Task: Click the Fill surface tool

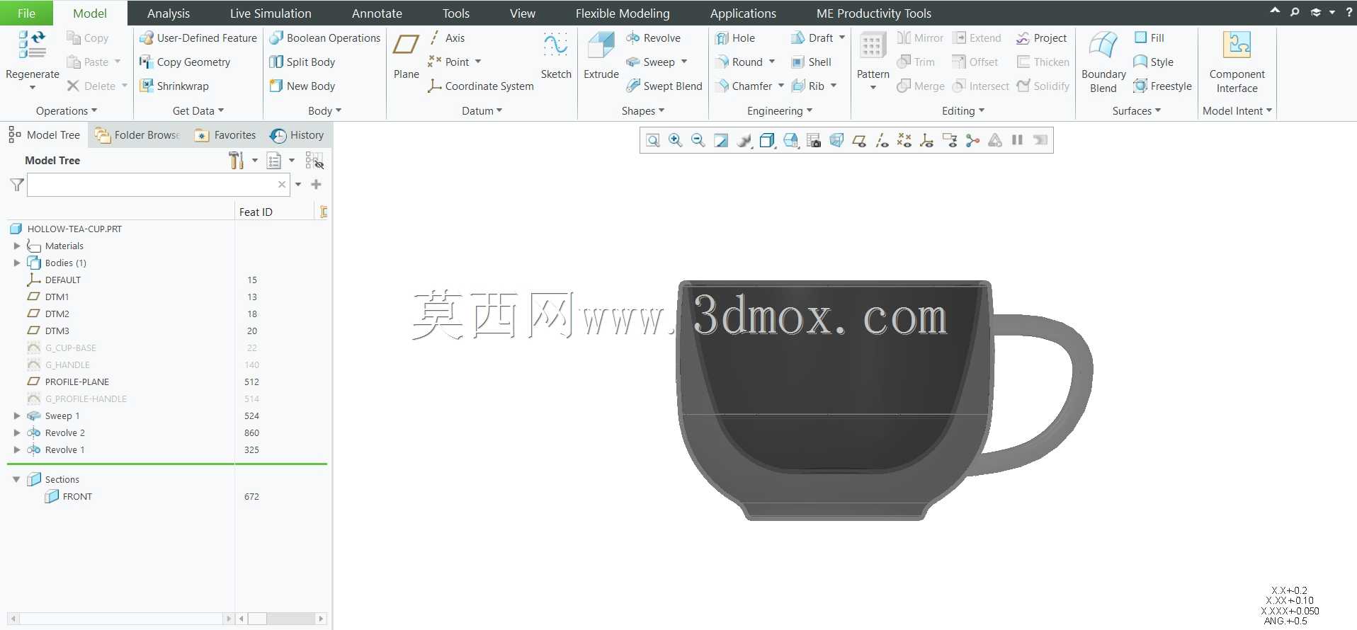Action: [x=1149, y=38]
